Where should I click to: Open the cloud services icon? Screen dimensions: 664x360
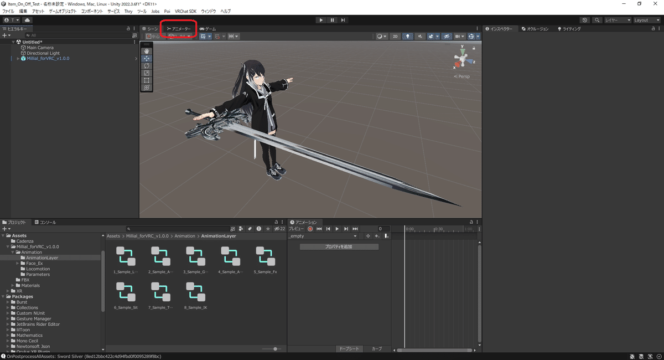pyautogui.click(x=27, y=20)
